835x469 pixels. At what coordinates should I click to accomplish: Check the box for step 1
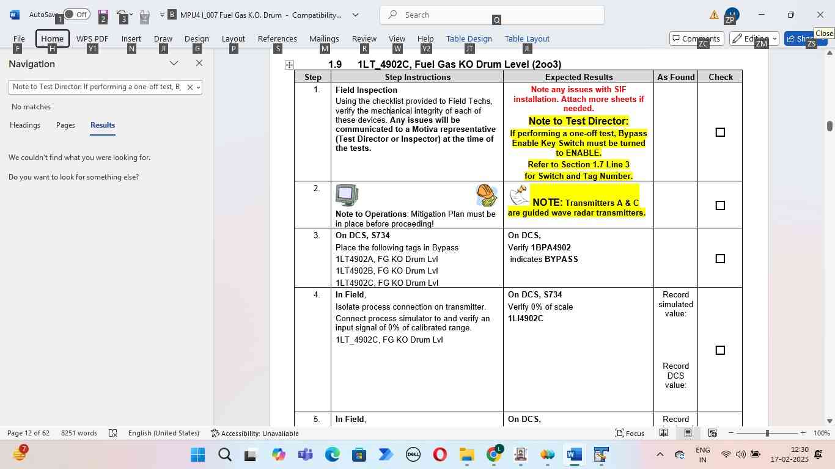(x=720, y=132)
